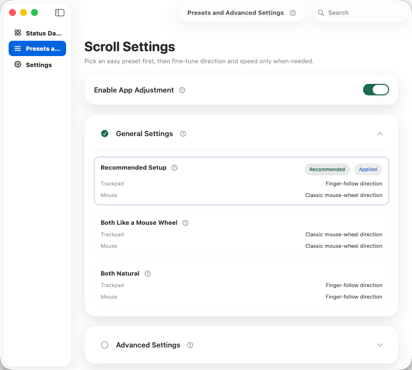
Task: Click the search magnifier icon
Action: tap(321, 12)
